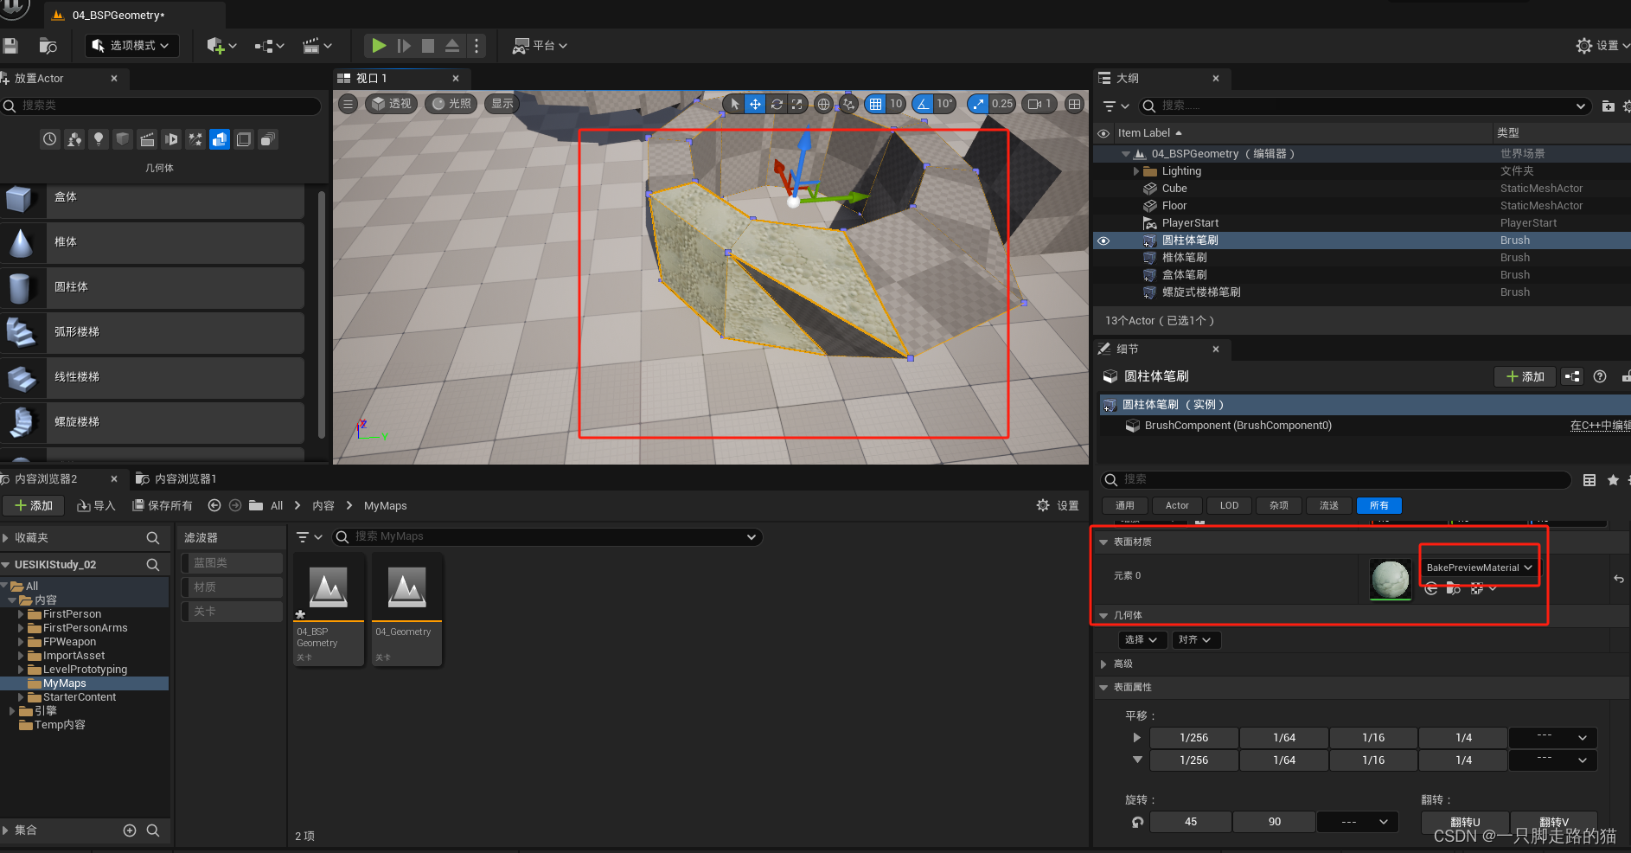Click the 添加 component button in Details
Image resolution: width=1631 pixels, height=853 pixels.
point(1525,377)
